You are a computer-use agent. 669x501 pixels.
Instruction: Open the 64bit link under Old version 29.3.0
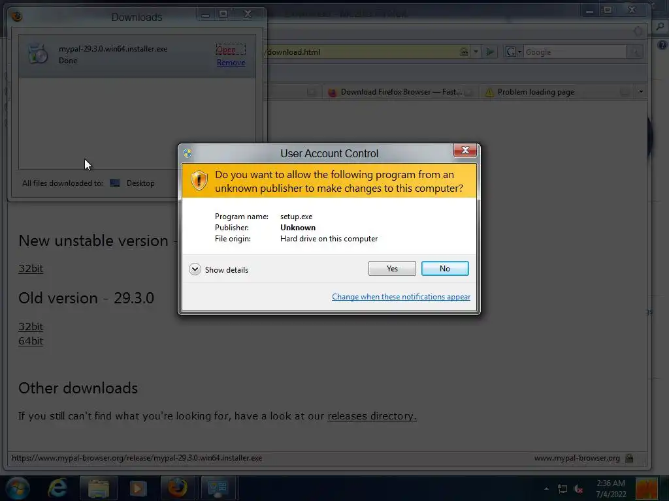coord(31,341)
